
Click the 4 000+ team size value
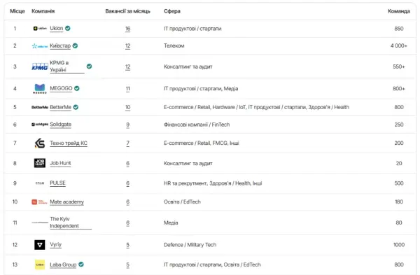[x=399, y=45]
